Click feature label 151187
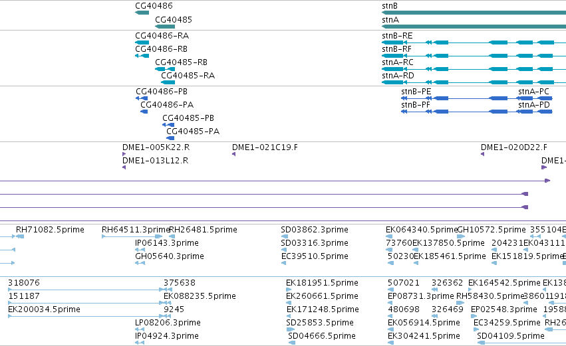This screenshot has height=346, width=566. (24, 296)
